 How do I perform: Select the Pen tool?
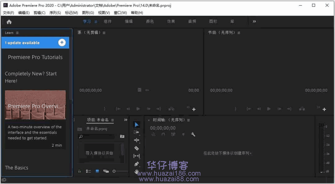(136, 164)
